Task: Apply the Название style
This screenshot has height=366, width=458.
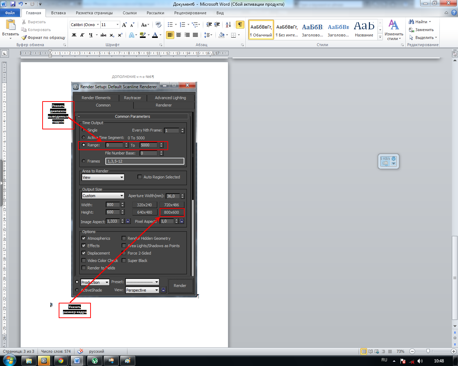Action: (x=364, y=30)
